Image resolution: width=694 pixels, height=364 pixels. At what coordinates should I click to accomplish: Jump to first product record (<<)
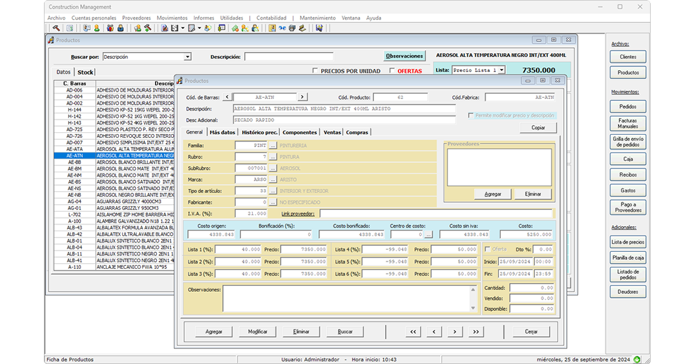(x=413, y=332)
